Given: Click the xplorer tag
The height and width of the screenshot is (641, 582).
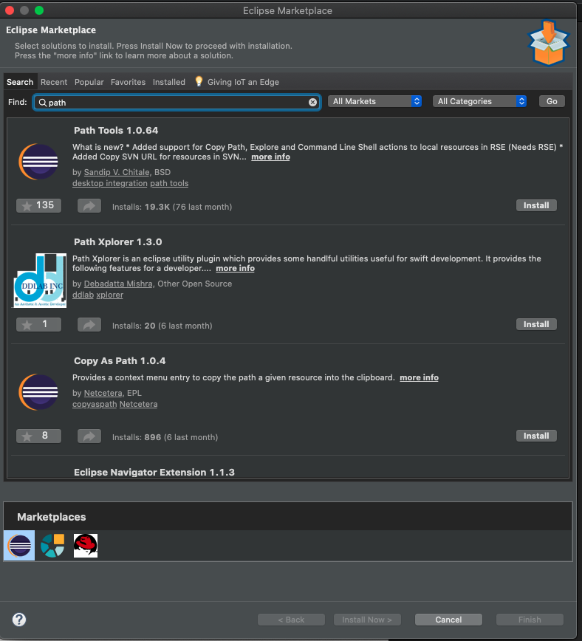Looking at the screenshot, I should 109,295.
